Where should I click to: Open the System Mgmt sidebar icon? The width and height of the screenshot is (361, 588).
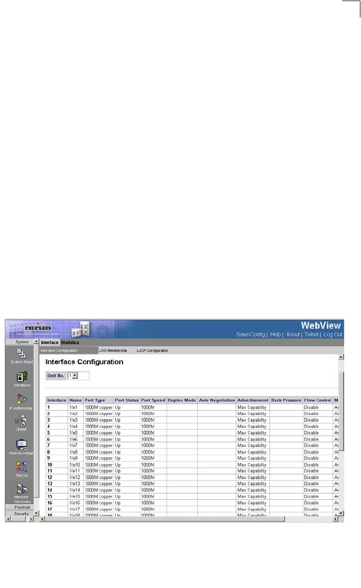click(21, 354)
